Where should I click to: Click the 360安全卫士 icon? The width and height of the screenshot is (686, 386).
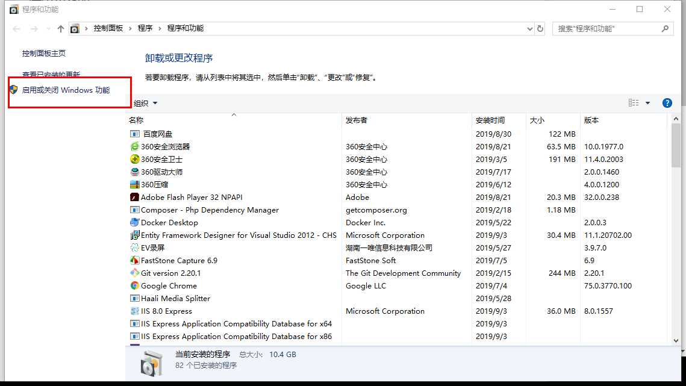tap(135, 160)
